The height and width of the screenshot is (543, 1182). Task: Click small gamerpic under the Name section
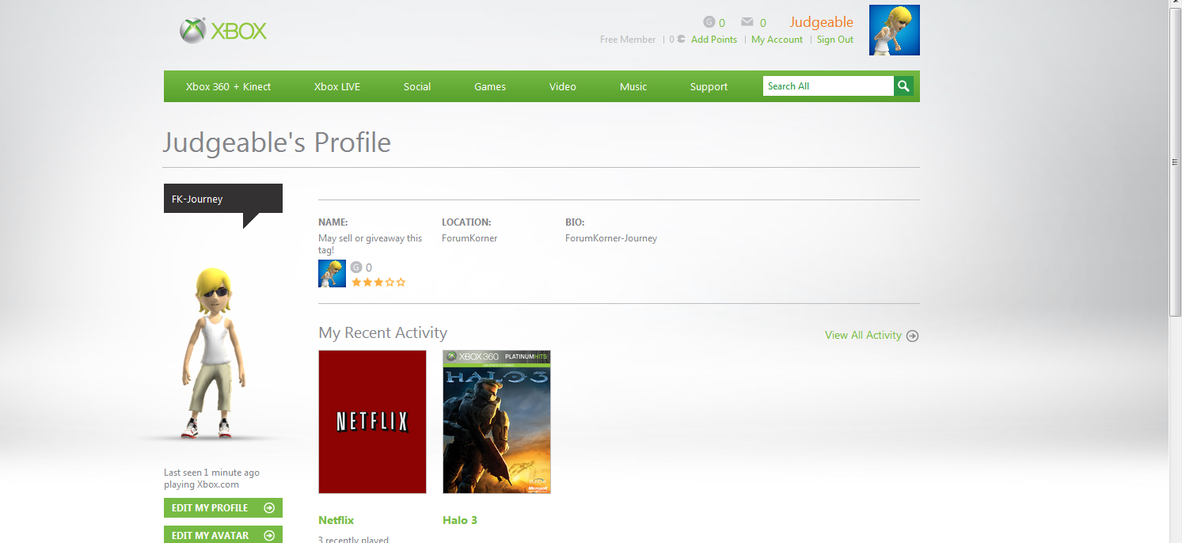(x=332, y=273)
